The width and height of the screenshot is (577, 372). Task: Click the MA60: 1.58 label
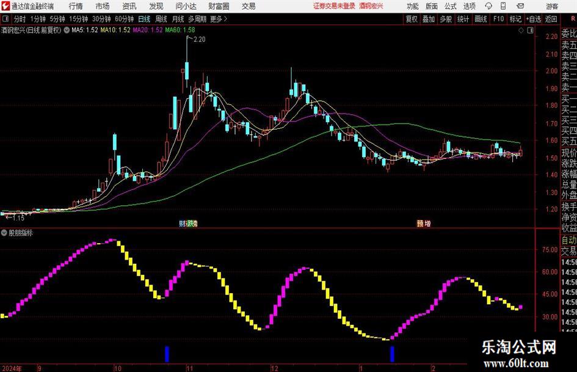tap(180, 30)
